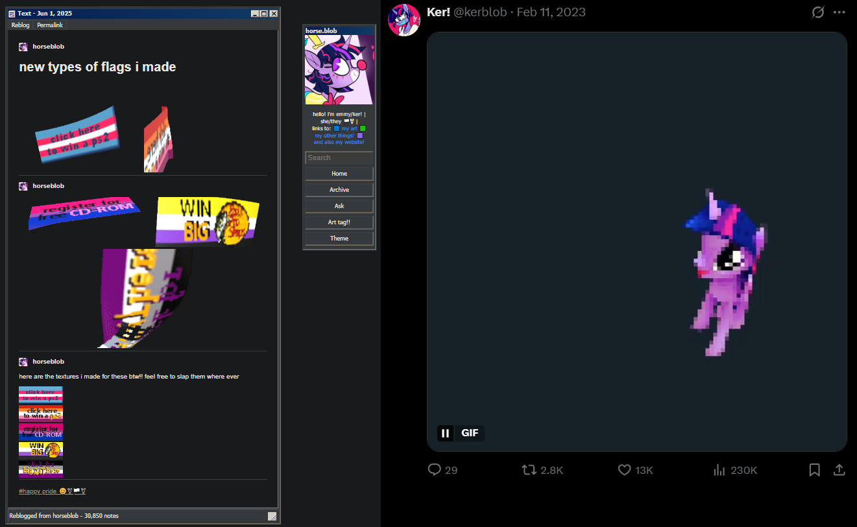857x527 pixels.
Task: Click the Text window title bar icon
Action: 12,14
